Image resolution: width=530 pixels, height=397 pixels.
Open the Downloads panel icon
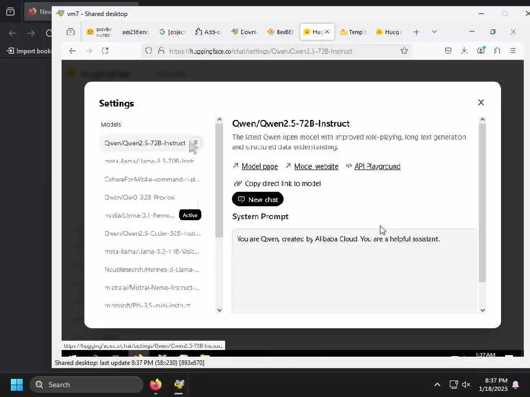coord(464,51)
